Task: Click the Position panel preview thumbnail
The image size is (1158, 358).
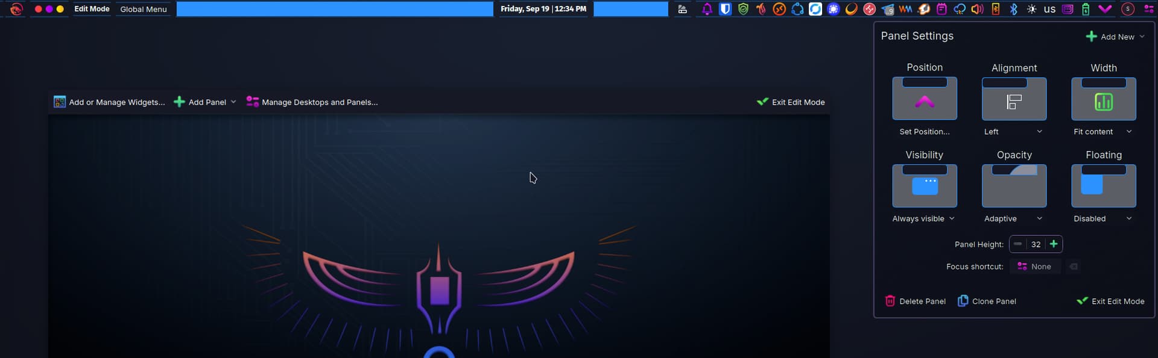Action: (924, 99)
